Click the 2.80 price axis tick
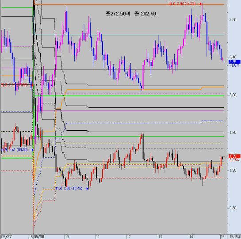This screenshot has height=239, width=241. pyautogui.click(x=233, y=20)
